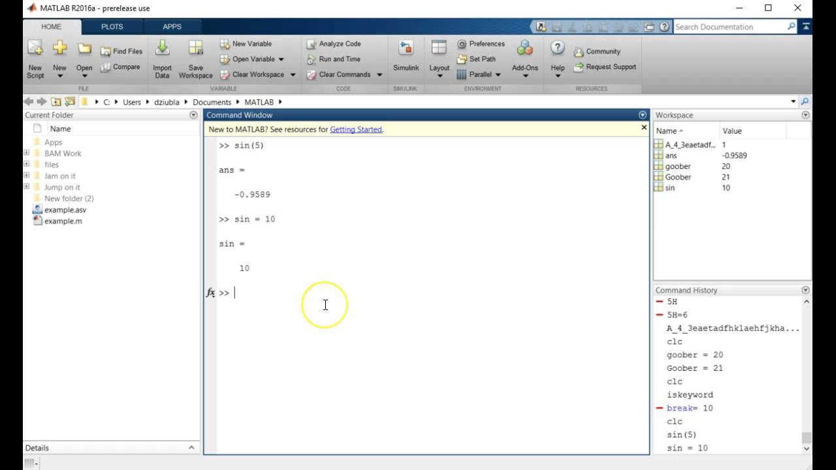Select example.asv in Current Folder

59,210
